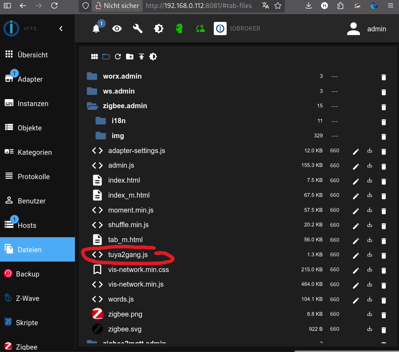This screenshot has width=399, height=352.
Task: Expand the i18n folder
Action: (101, 121)
